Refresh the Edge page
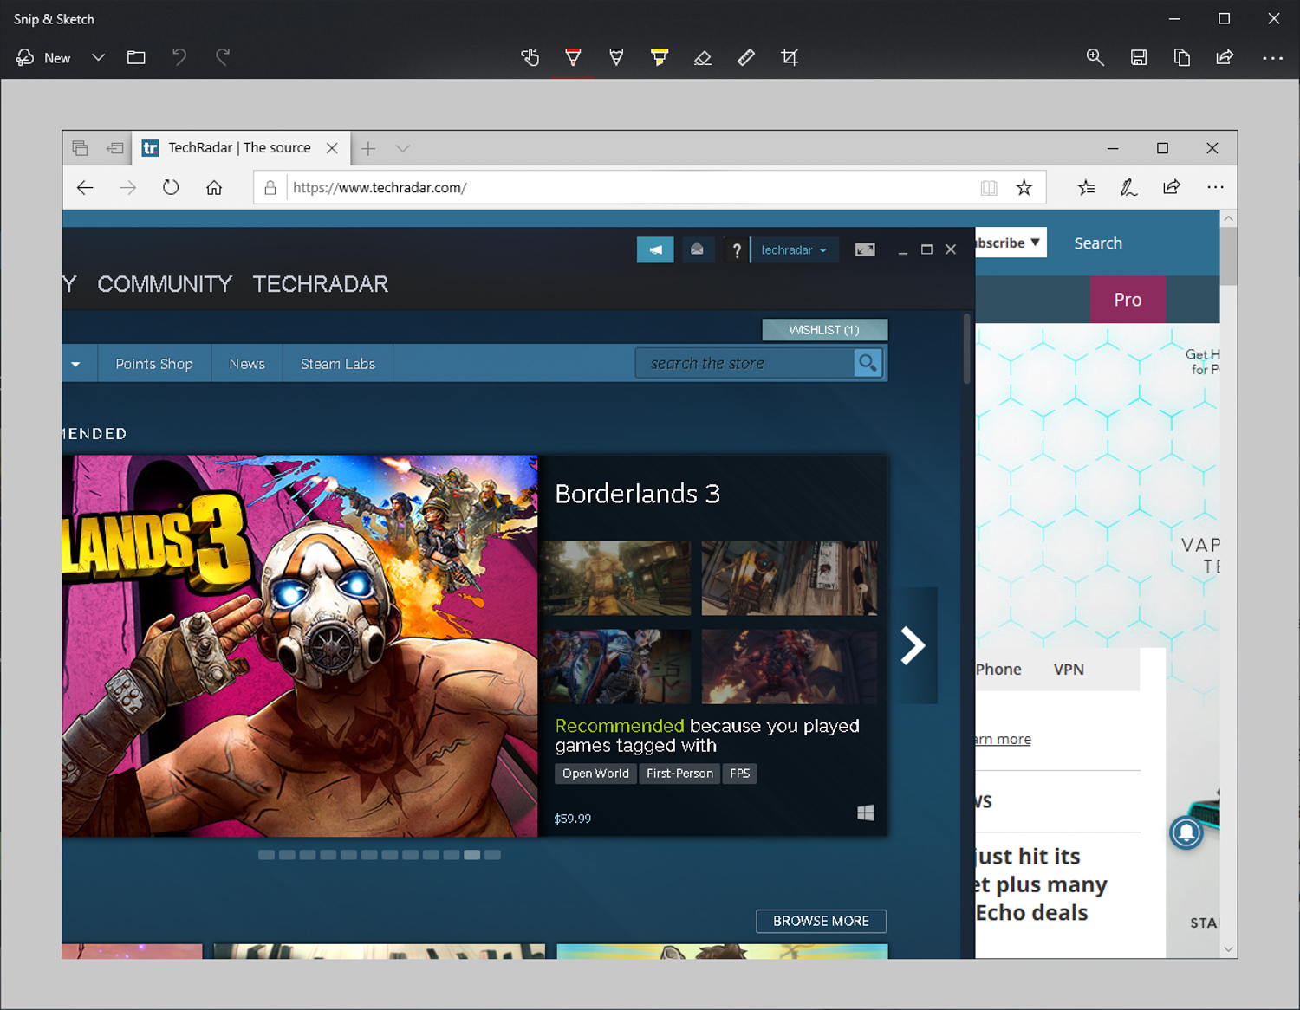Screen dimensions: 1300x1010 pyautogui.click(x=171, y=187)
